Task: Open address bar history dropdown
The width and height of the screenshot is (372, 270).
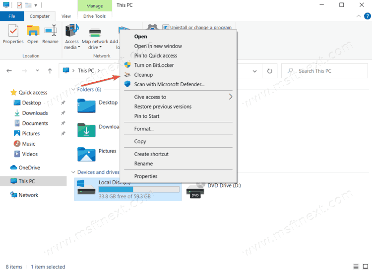Action: click(254, 71)
